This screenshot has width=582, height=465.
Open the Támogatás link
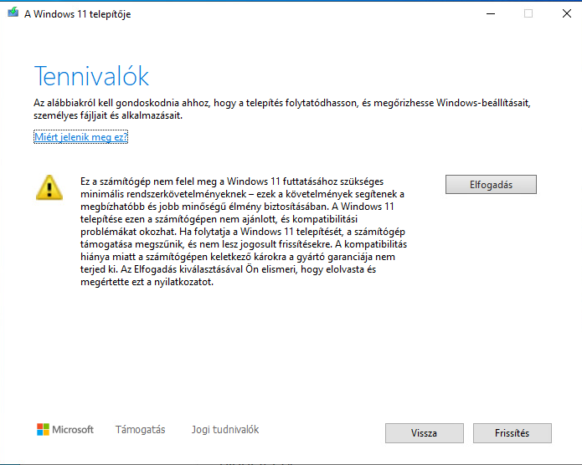(141, 429)
